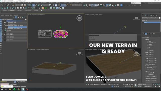
Task: Open the Utilities wrench tab
Action: pos(156,15)
